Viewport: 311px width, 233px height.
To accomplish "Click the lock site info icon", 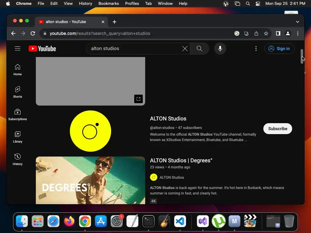I will (x=45, y=33).
